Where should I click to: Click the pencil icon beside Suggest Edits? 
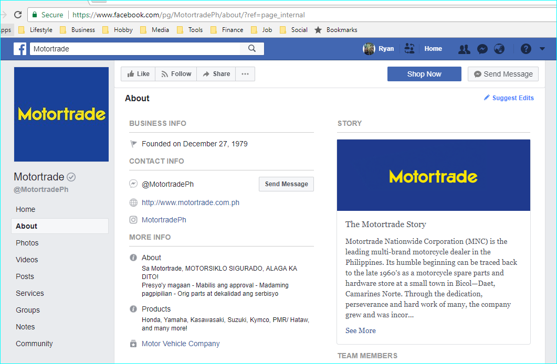click(x=487, y=98)
